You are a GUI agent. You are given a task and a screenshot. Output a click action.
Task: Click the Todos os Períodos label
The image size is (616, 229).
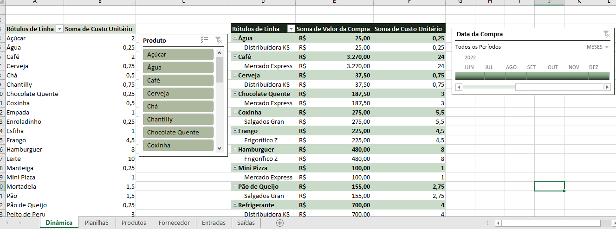click(x=478, y=47)
